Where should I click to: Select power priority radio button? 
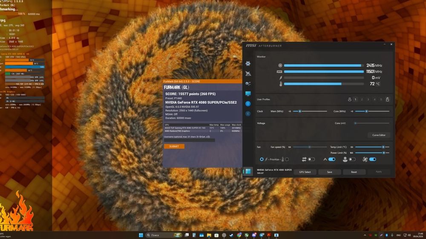coord(262,159)
